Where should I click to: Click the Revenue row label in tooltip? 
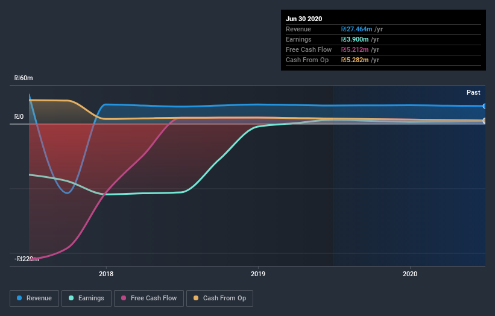pyautogui.click(x=298, y=29)
